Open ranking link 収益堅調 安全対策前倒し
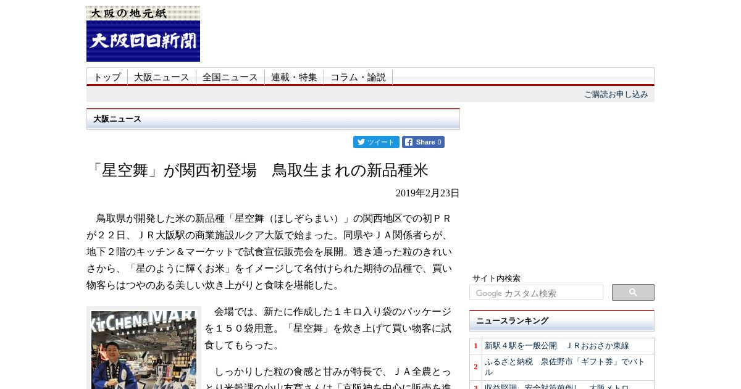This screenshot has width=741, height=389. (x=557, y=387)
